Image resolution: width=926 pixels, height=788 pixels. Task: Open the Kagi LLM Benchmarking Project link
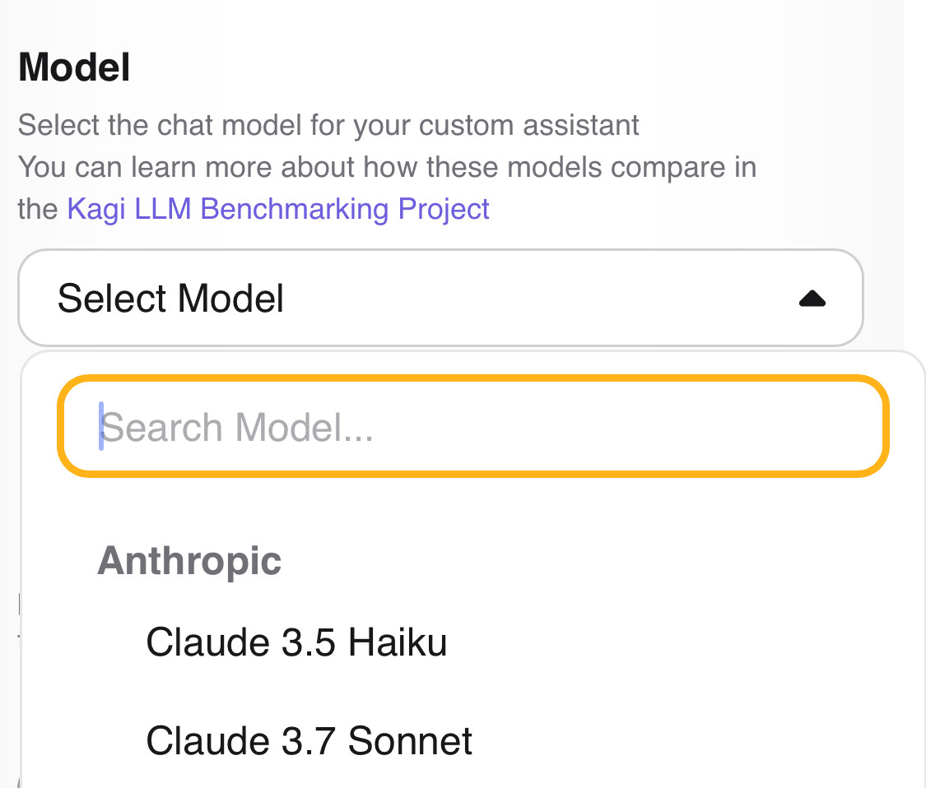point(278,209)
